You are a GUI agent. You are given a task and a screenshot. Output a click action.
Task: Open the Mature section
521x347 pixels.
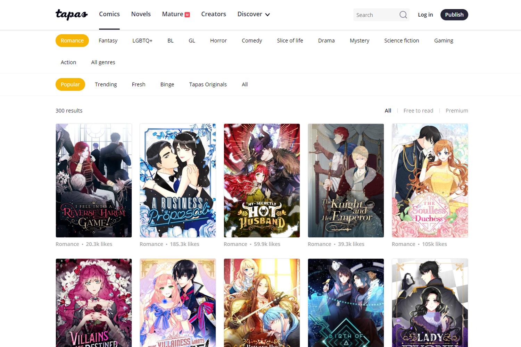pyautogui.click(x=176, y=14)
